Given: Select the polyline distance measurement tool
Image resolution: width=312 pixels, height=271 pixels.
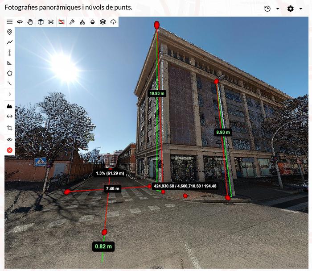Looking at the screenshot, I should pos(9,42).
